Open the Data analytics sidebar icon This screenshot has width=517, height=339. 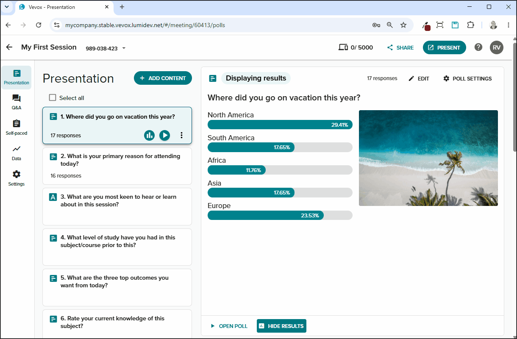[17, 153]
